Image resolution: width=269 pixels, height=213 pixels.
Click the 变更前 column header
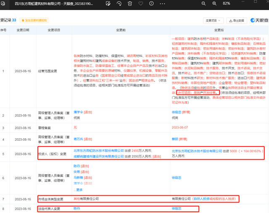point(121,30)
